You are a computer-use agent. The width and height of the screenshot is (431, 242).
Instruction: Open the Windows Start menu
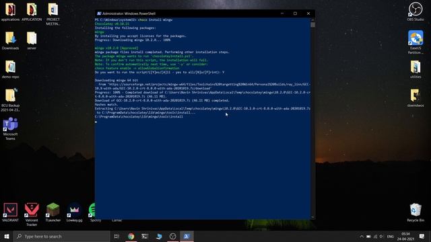point(7,236)
